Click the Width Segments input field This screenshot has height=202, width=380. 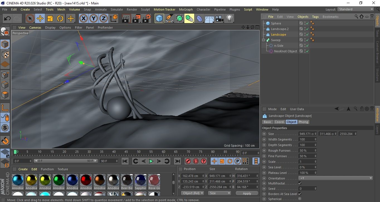(306, 139)
